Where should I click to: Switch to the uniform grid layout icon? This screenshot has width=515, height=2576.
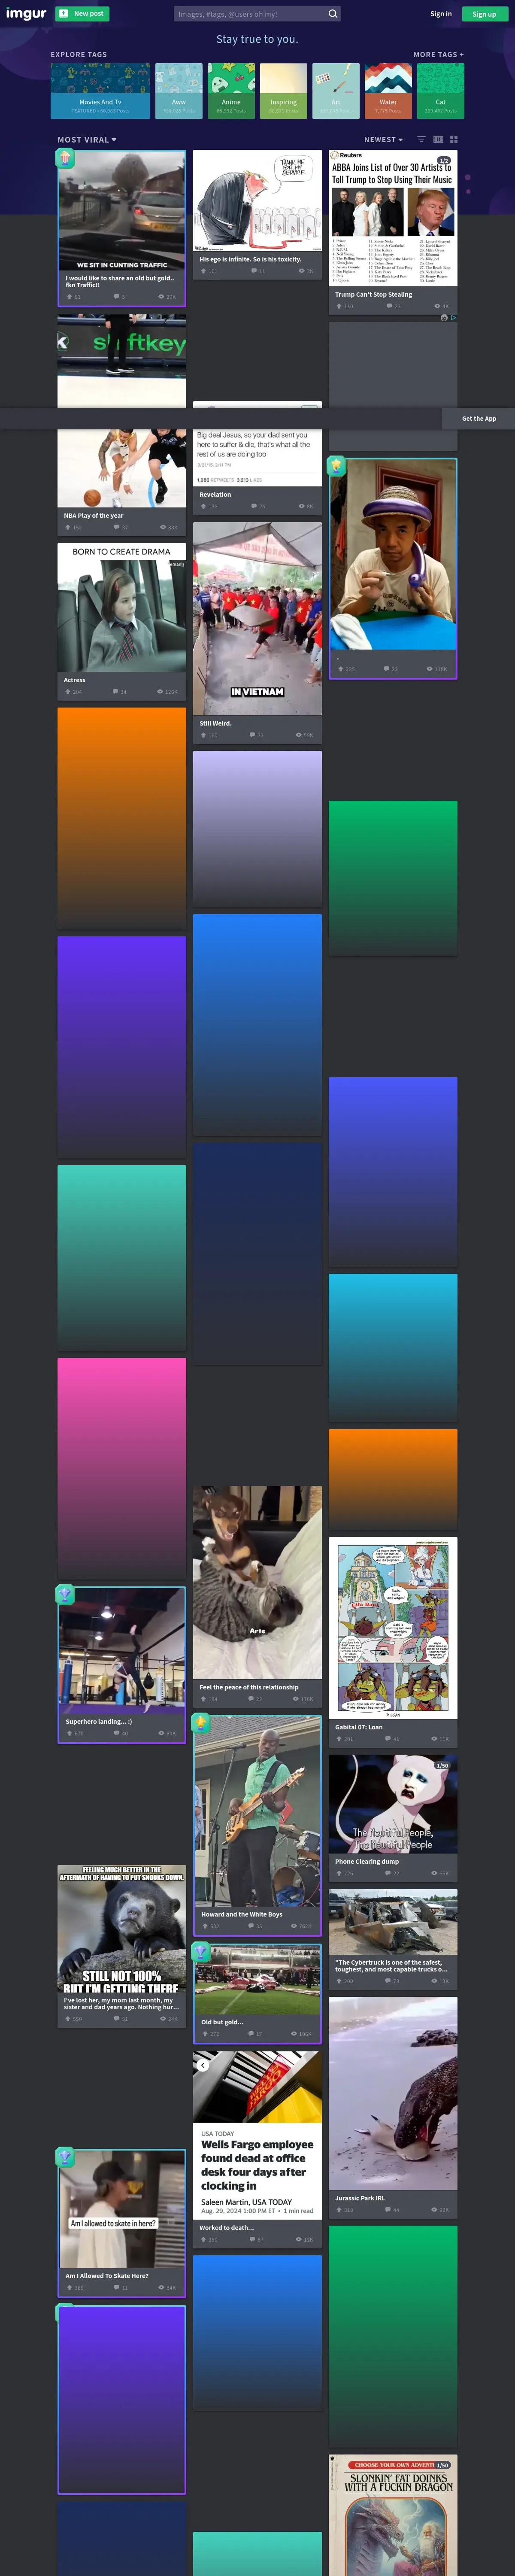[x=454, y=139]
